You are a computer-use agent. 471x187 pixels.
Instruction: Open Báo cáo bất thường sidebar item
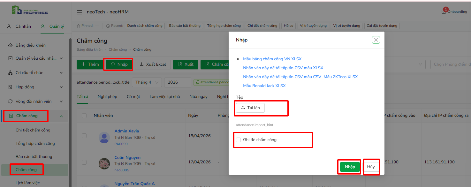click(34, 157)
